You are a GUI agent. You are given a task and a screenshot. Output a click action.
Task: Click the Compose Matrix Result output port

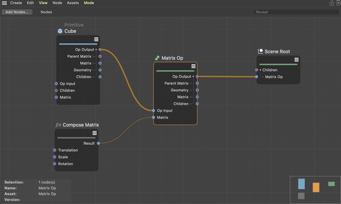(98, 143)
